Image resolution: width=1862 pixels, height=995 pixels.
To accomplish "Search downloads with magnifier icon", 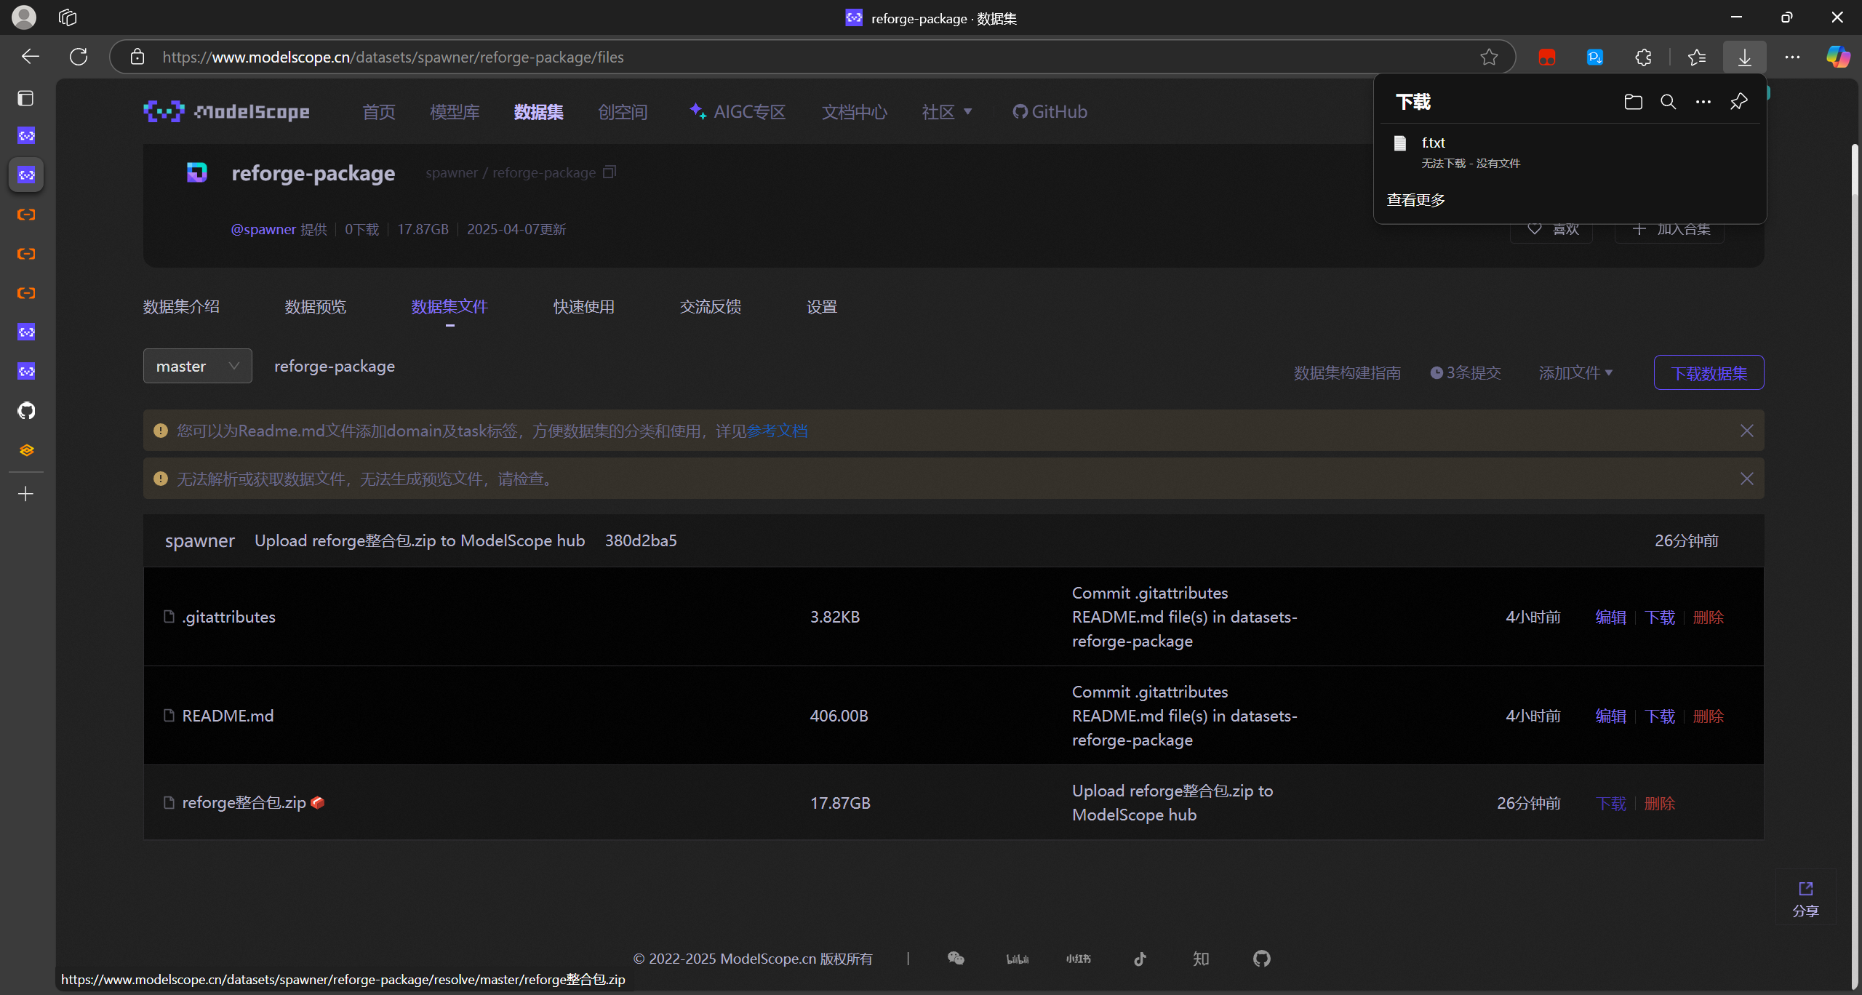I will (1668, 102).
